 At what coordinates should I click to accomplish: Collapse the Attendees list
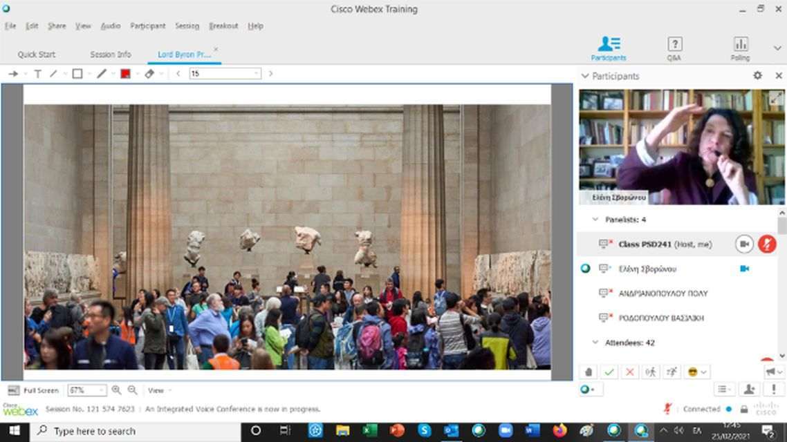coord(595,343)
